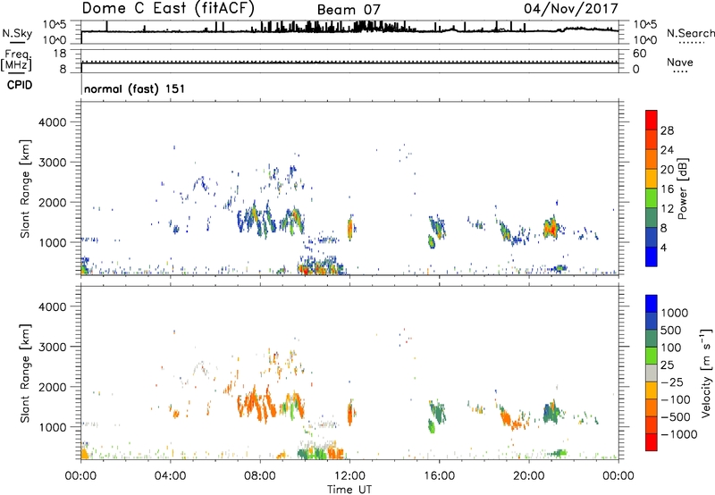The width and height of the screenshot is (715, 495).
Task: Click the 'Time UT' axis title
Action: tap(349, 489)
